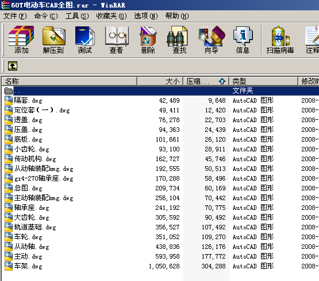
Task: Sort by the 类型 column header
Action: point(263,81)
